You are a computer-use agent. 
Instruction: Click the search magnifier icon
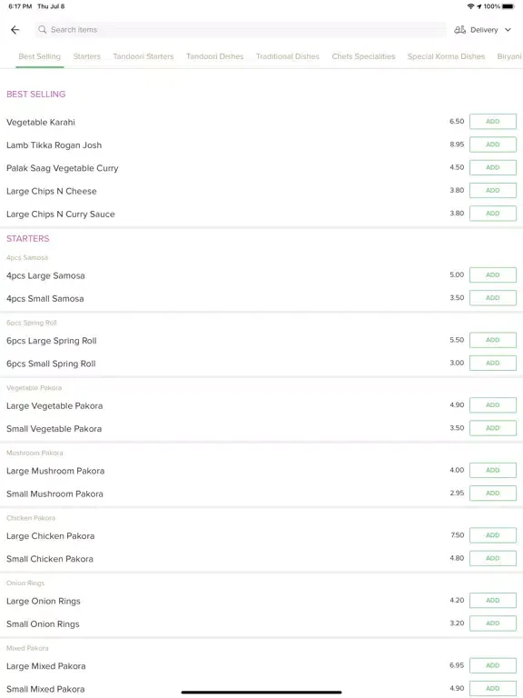click(x=43, y=29)
